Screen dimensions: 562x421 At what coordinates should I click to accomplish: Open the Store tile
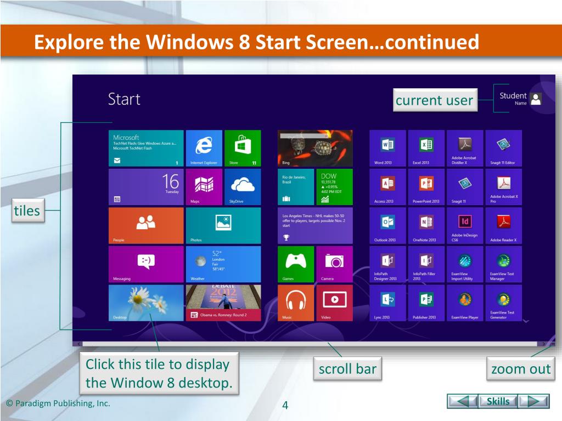tap(243, 148)
